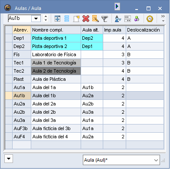Screen dimensions: 170x169
Task: Click the Aula alt. column header
Action: point(92,30)
